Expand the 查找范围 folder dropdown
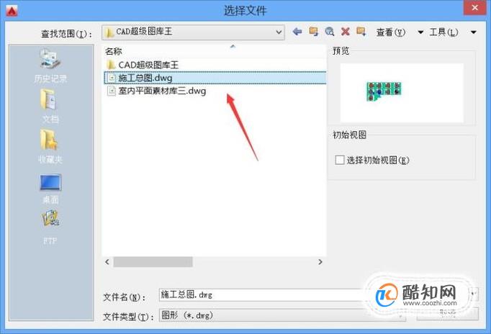 coord(279,32)
